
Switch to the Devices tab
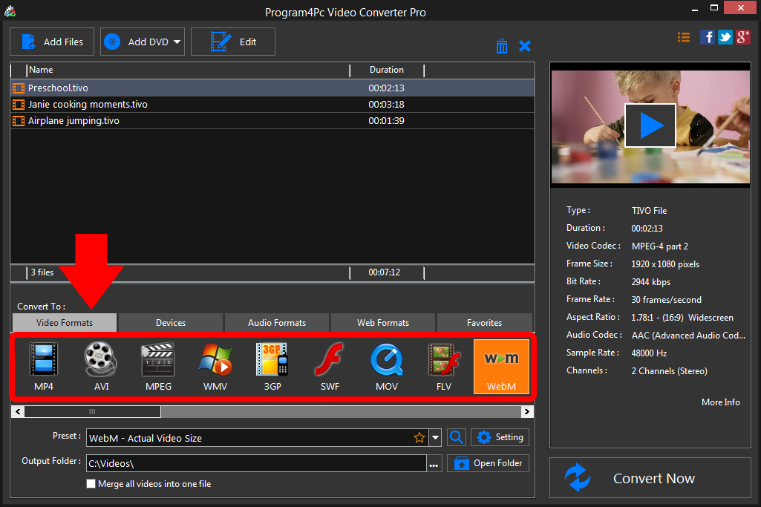coord(171,323)
